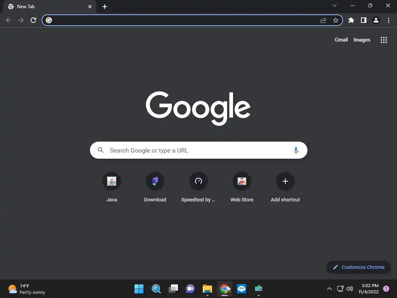The image size is (397, 298).
Task: Expand the tab search chevron
Action: 335,5
